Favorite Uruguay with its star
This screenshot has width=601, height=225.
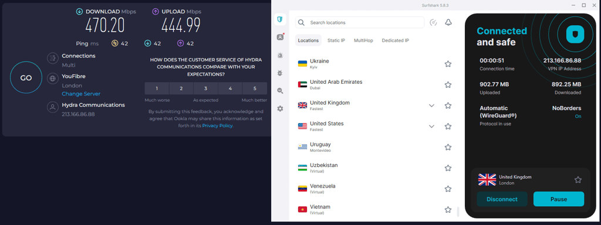click(448, 147)
